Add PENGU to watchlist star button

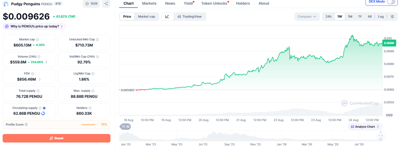91,4
